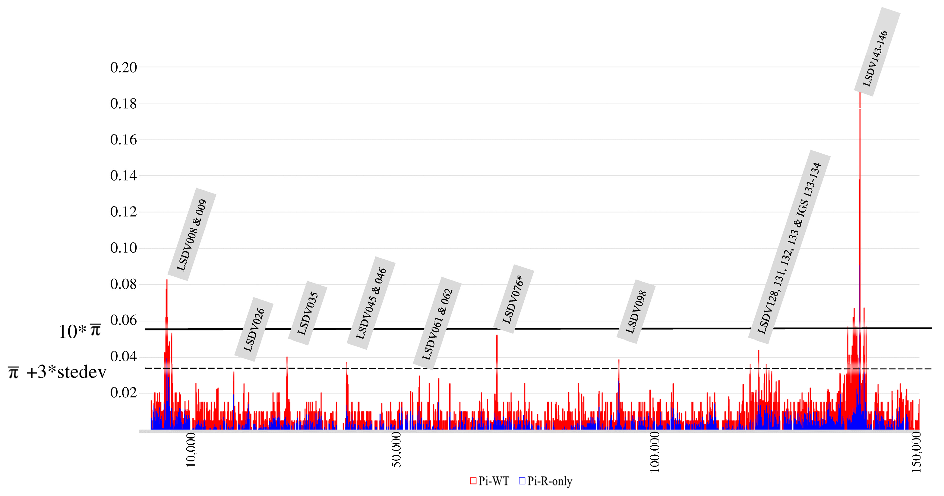
Task: Select the LSDV008 & 009 annotation label
Action: coord(192,234)
